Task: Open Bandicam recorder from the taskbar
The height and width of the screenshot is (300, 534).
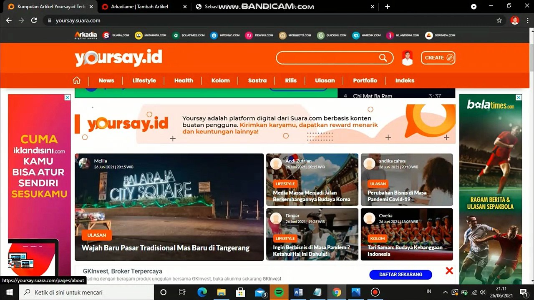Action: (x=375, y=292)
